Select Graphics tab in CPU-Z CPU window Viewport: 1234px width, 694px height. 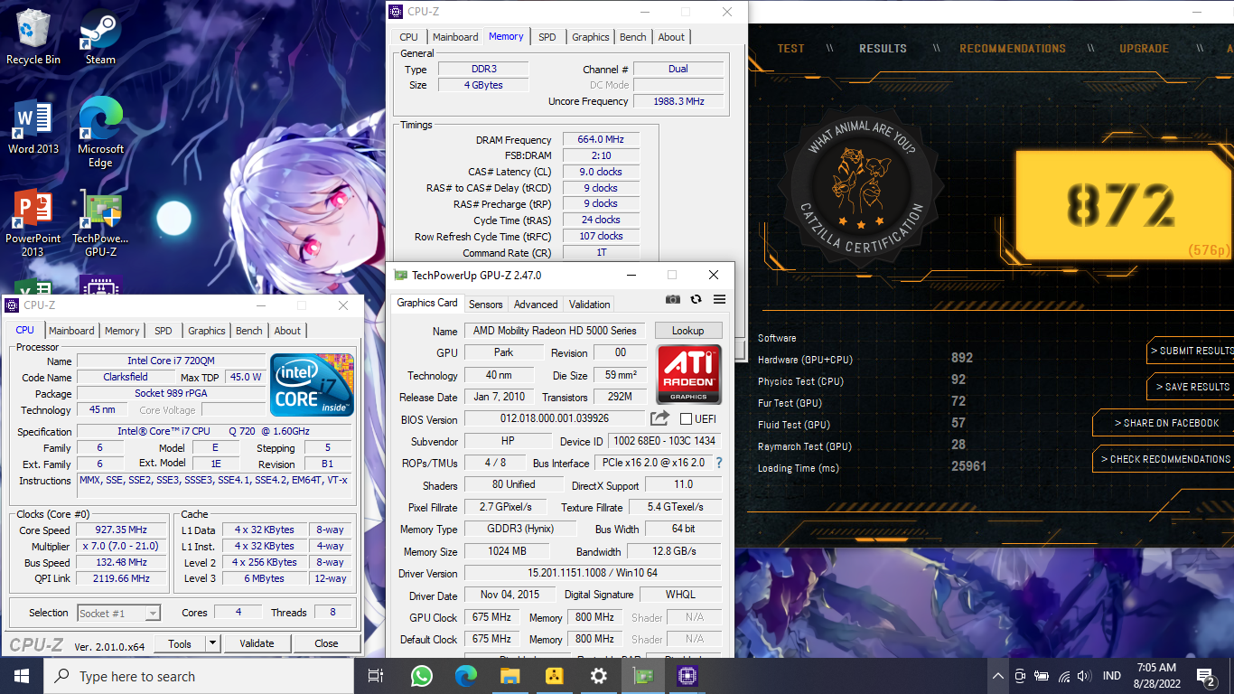pyautogui.click(x=207, y=331)
